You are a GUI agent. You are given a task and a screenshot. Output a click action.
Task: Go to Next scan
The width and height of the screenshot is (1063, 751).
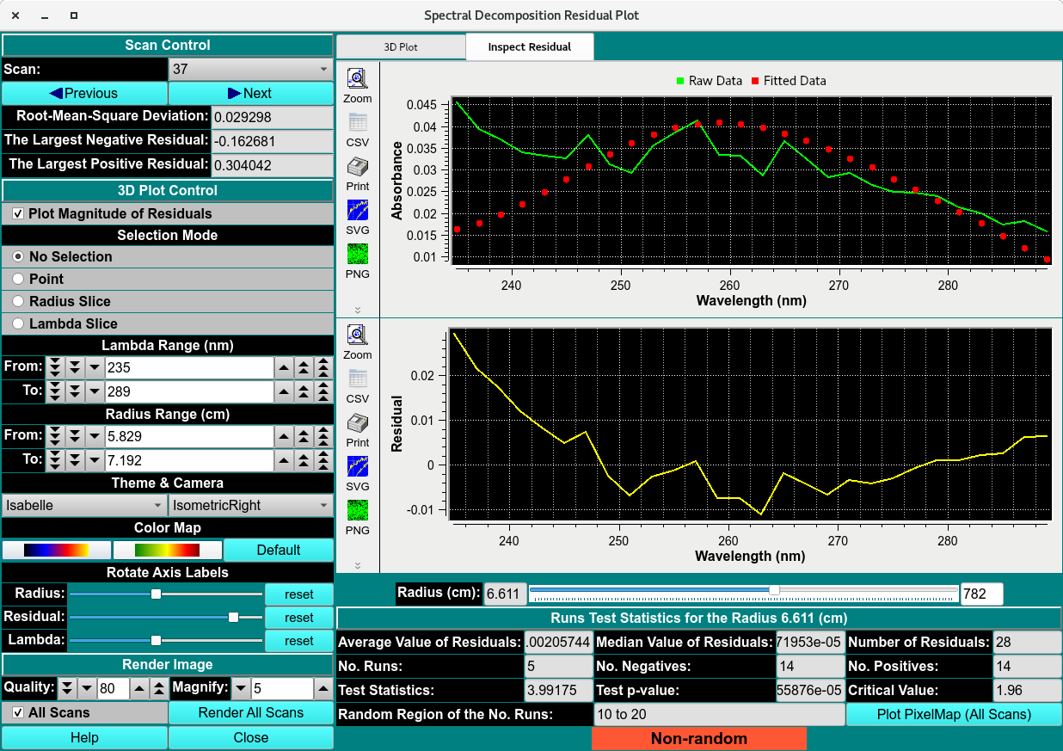tap(251, 93)
